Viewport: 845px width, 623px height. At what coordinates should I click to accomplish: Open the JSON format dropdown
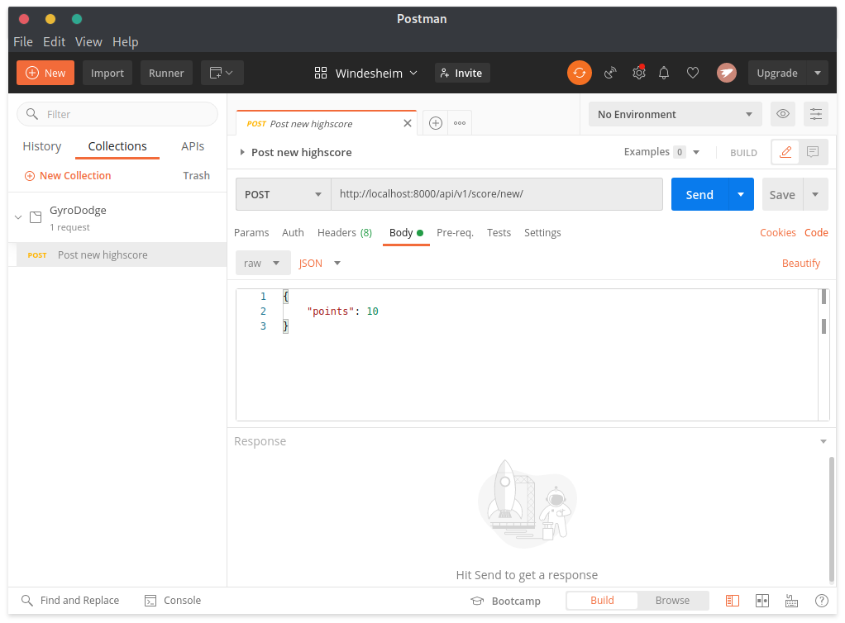pyautogui.click(x=320, y=263)
